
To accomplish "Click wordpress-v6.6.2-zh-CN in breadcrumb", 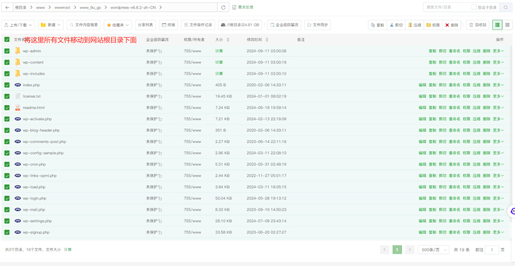I will (133, 7).
